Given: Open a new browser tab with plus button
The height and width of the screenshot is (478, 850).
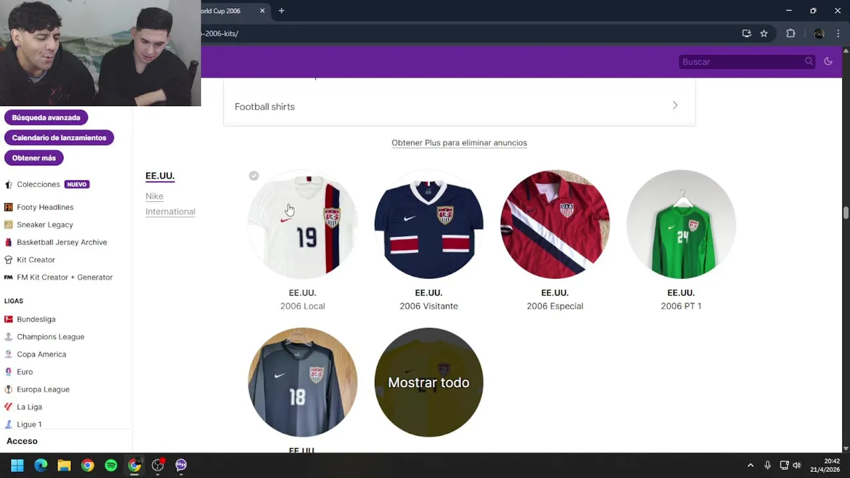Looking at the screenshot, I should (282, 11).
